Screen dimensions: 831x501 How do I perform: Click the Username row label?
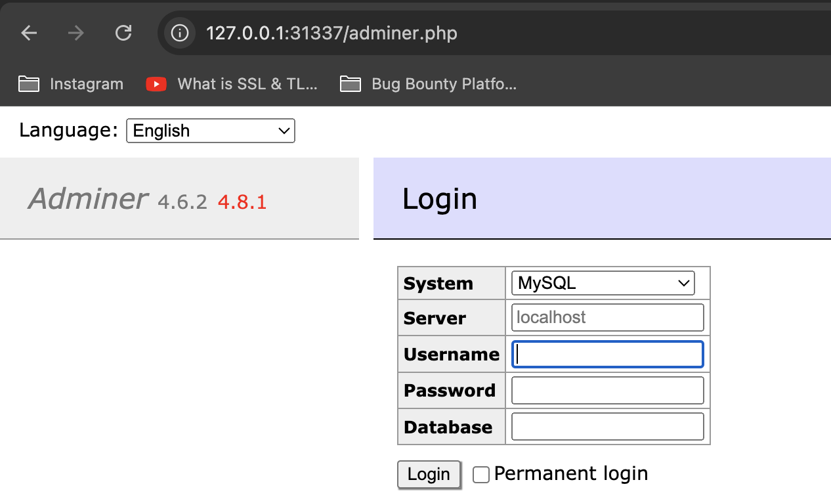[452, 355]
